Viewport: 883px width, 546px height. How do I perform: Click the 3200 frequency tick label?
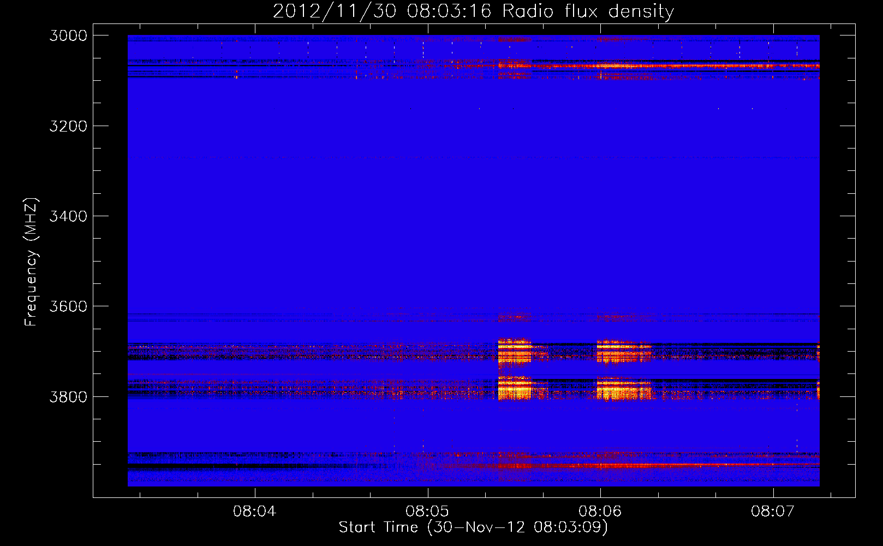point(68,126)
